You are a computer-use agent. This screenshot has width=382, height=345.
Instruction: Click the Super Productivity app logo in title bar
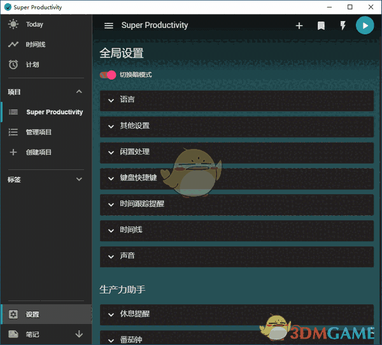8,7
